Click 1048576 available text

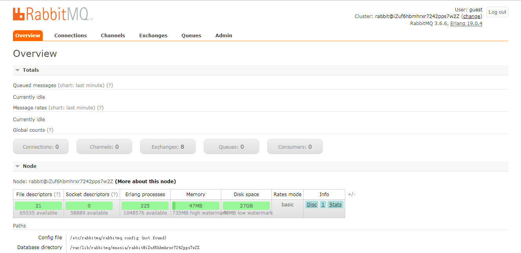click(145, 213)
